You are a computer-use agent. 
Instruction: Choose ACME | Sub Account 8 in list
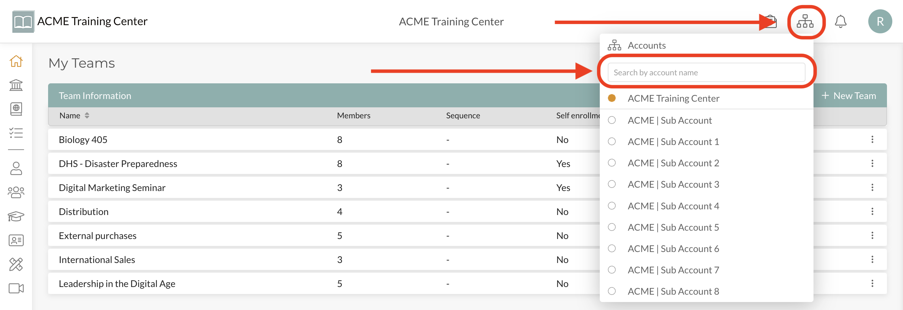pyautogui.click(x=673, y=291)
